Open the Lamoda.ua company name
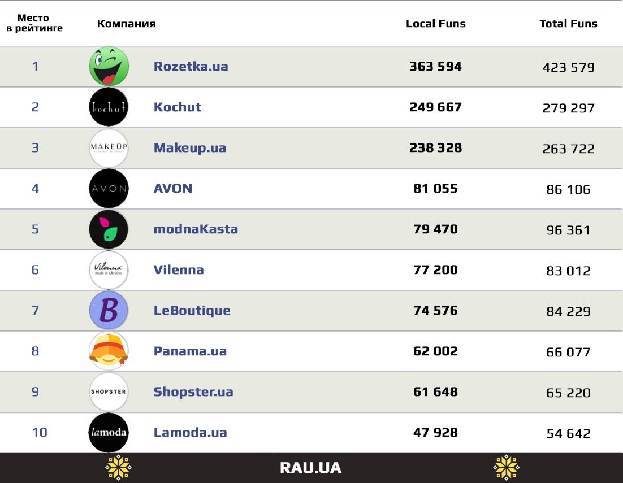The width and height of the screenshot is (623, 483). (190, 432)
